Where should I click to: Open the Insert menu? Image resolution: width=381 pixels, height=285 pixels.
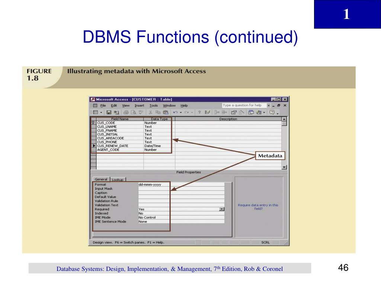(x=140, y=106)
